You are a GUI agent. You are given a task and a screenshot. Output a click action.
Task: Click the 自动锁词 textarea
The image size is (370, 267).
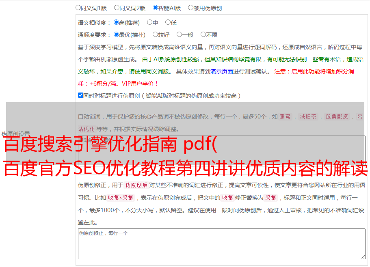click(x=222, y=151)
